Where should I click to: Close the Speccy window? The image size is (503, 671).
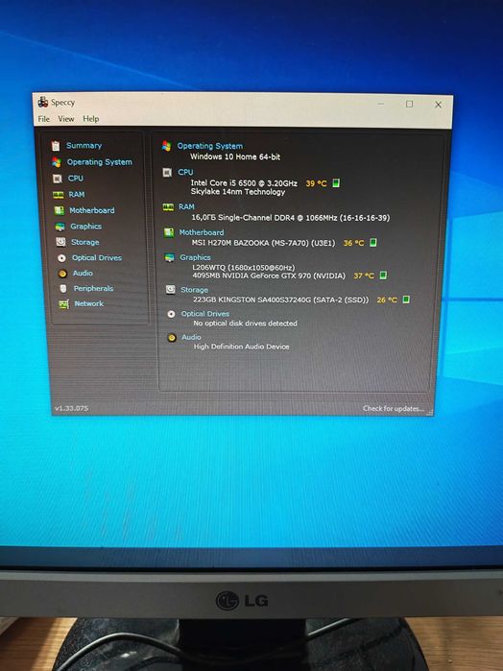click(439, 105)
